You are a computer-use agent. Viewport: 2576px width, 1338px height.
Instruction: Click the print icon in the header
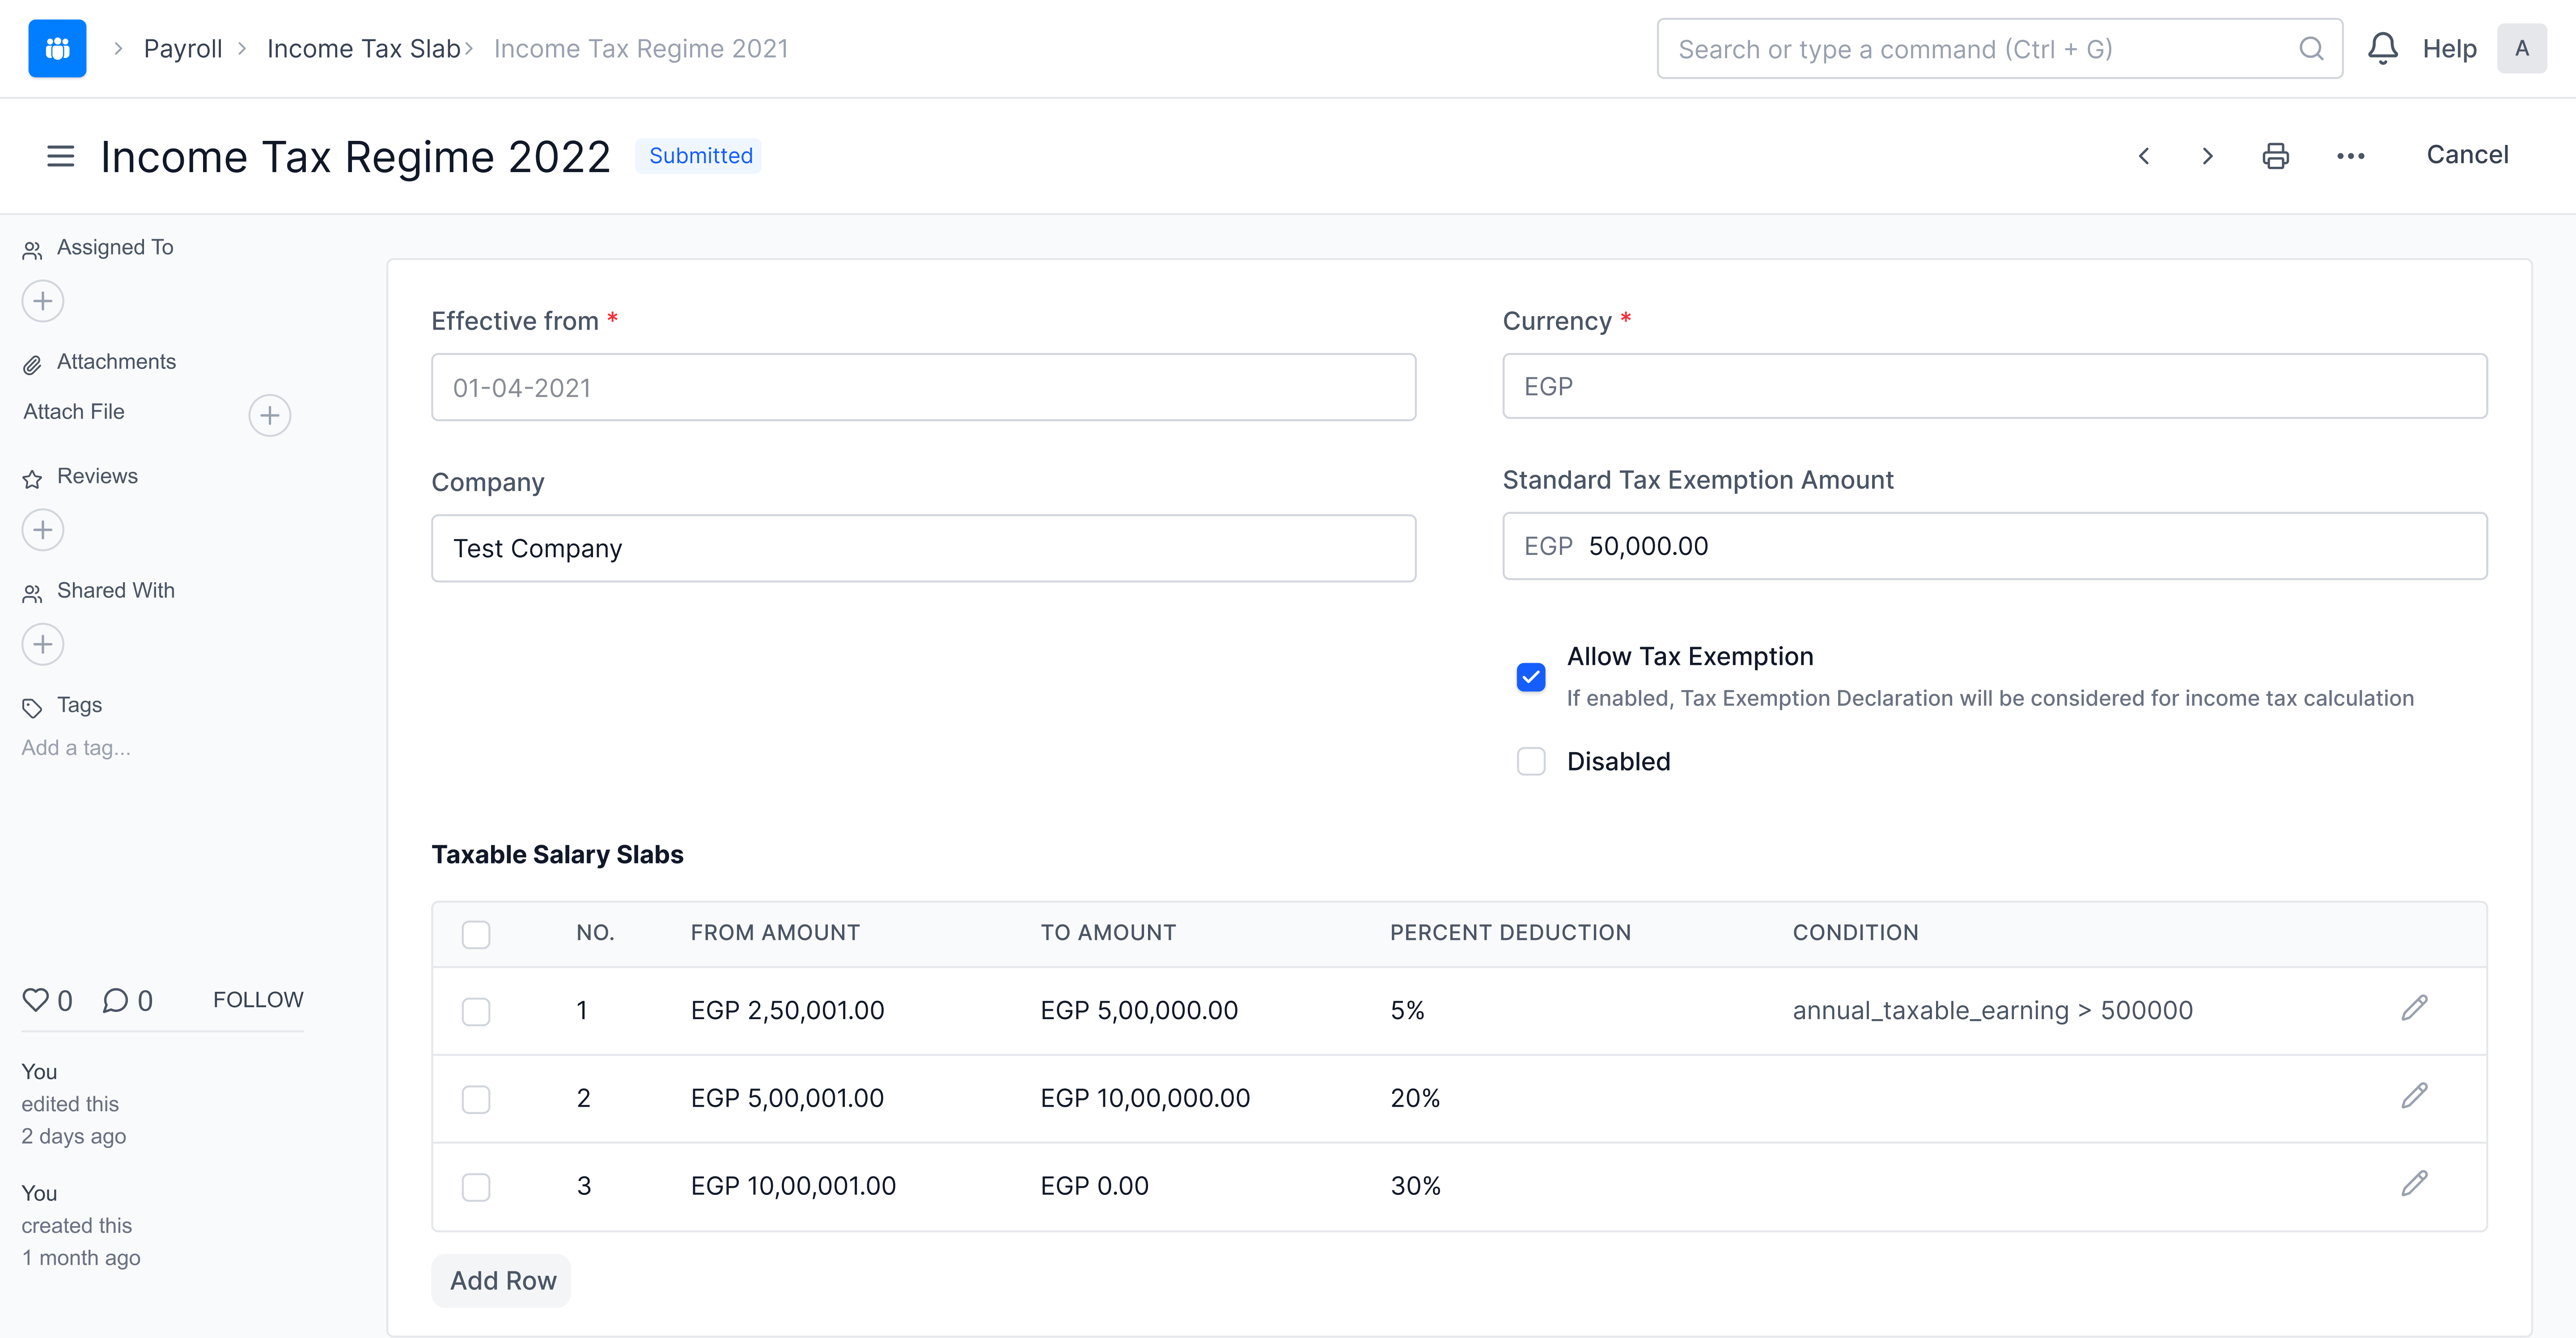[x=2274, y=155]
